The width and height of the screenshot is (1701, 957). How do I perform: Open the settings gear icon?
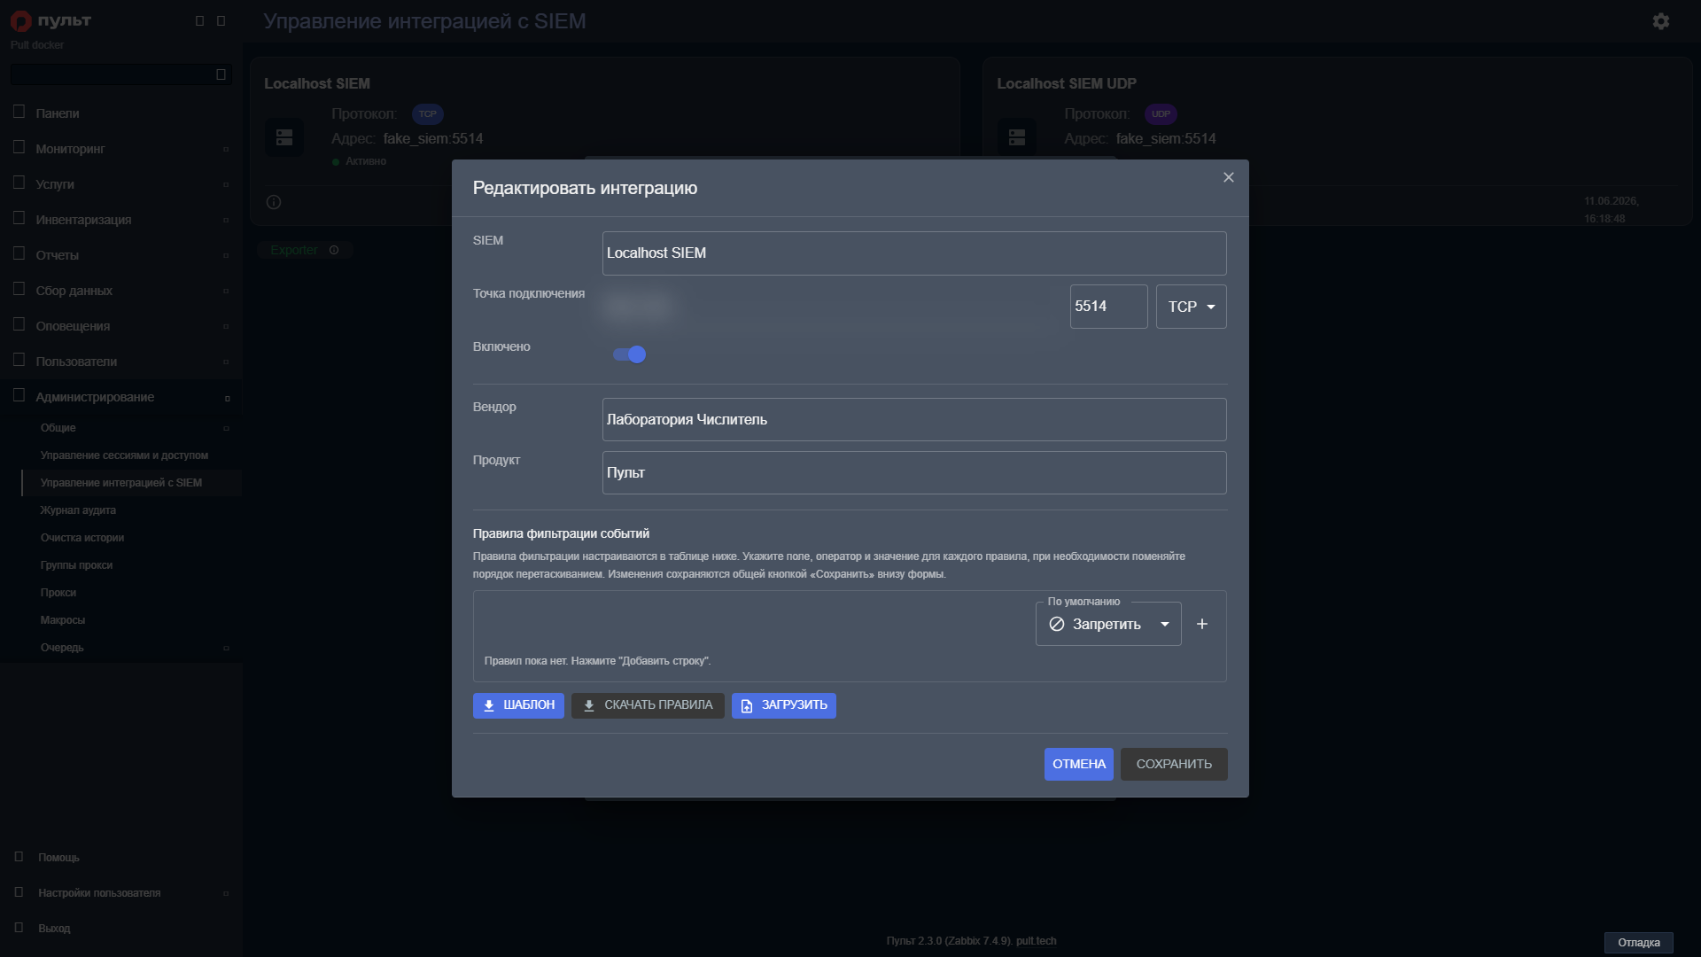(x=1661, y=21)
